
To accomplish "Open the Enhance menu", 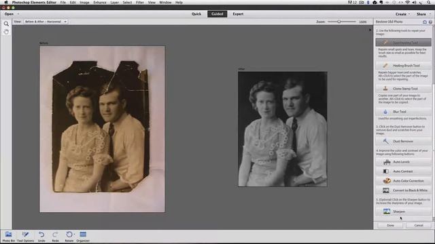I will (x=100, y=2).
